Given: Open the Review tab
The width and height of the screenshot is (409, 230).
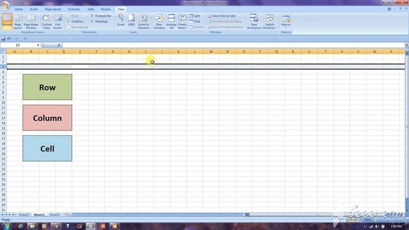Looking at the screenshot, I should (105, 9).
